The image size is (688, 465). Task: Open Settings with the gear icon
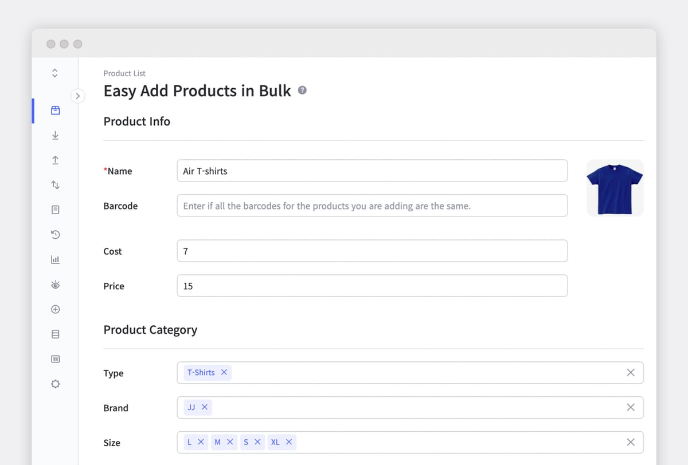[x=55, y=384]
